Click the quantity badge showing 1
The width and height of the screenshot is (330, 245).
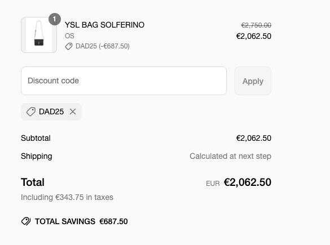click(x=55, y=19)
